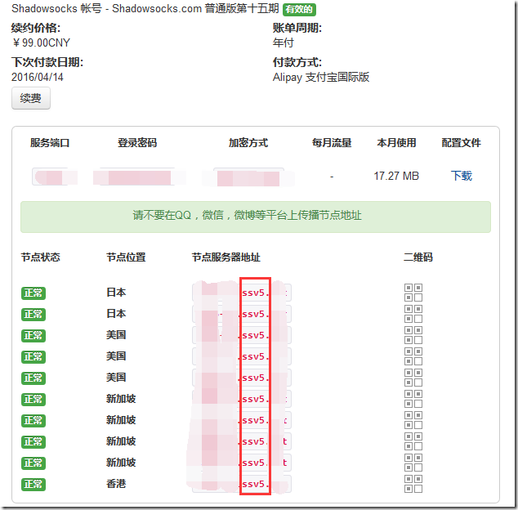Image resolution: width=518 pixels, height=510 pixels.
Task: Click the Shadowsocks 帐号 page title
Action: [145, 9]
